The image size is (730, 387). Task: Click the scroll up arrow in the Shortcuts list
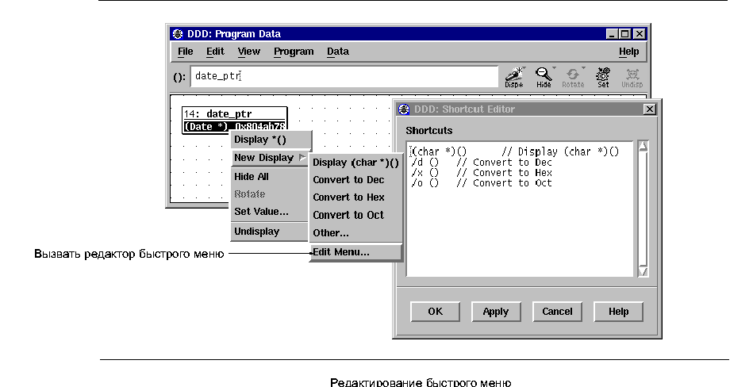point(643,147)
